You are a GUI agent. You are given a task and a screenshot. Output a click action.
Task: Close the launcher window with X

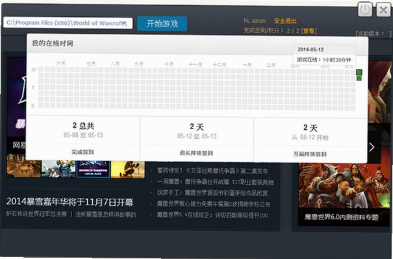coord(383,10)
